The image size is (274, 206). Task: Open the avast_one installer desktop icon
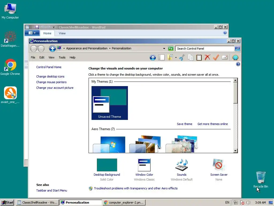tap(10, 95)
